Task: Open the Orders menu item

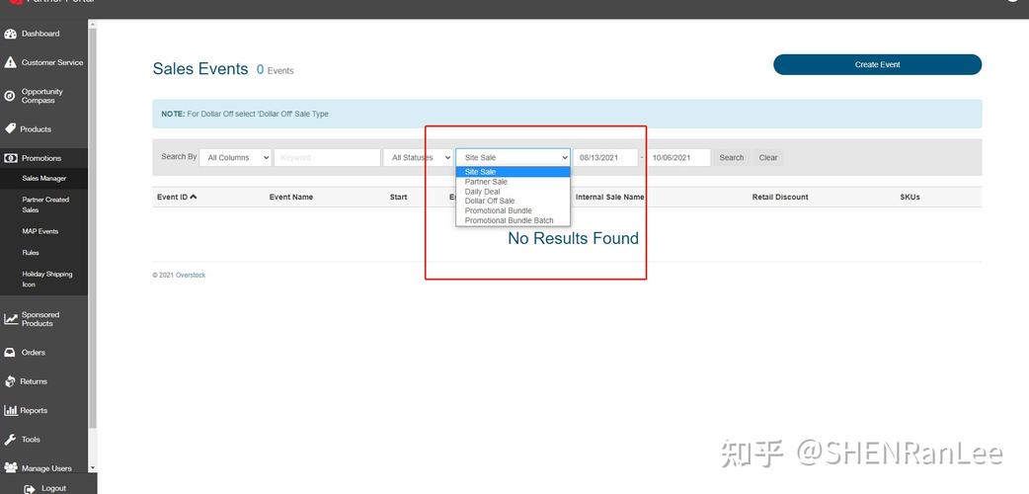Action: pyautogui.click(x=34, y=353)
